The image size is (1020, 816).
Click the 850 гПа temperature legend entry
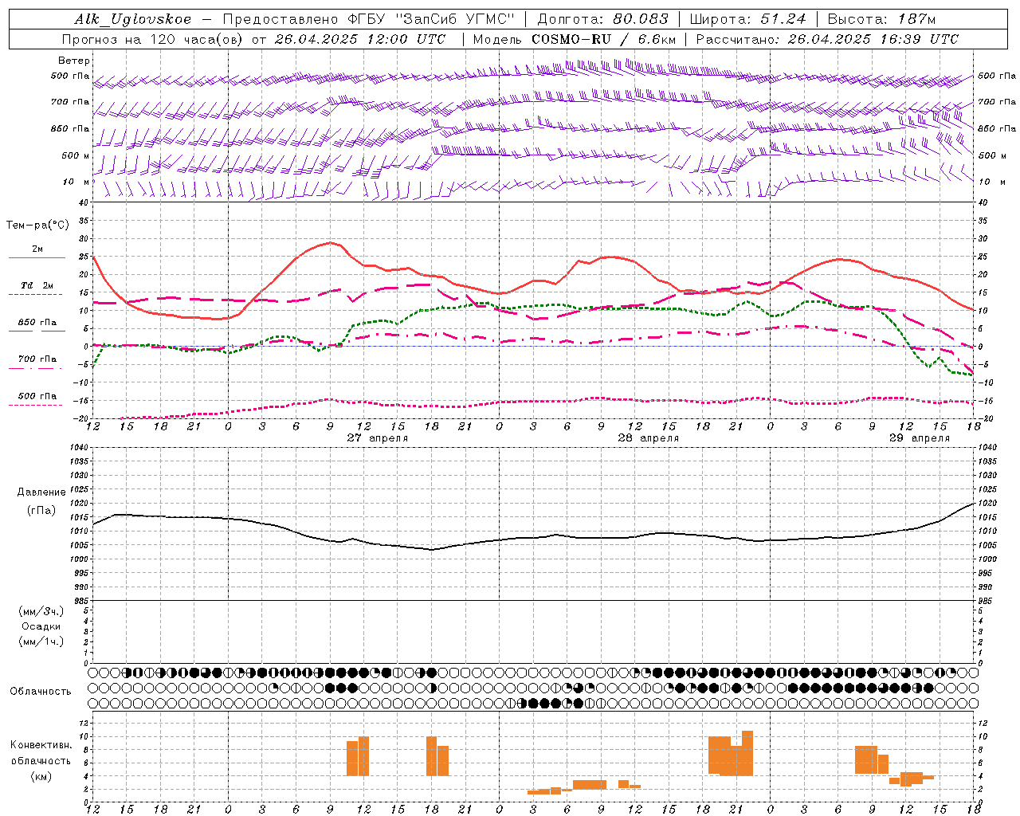point(37,323)
